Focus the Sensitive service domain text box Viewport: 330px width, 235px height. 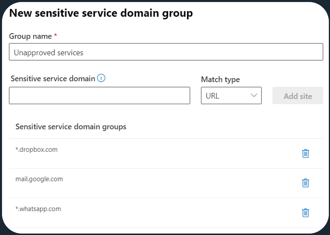(x=100, y=96)
